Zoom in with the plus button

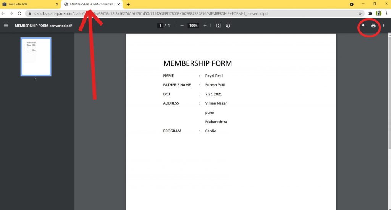pyautogui.click(x=205, y=26)
